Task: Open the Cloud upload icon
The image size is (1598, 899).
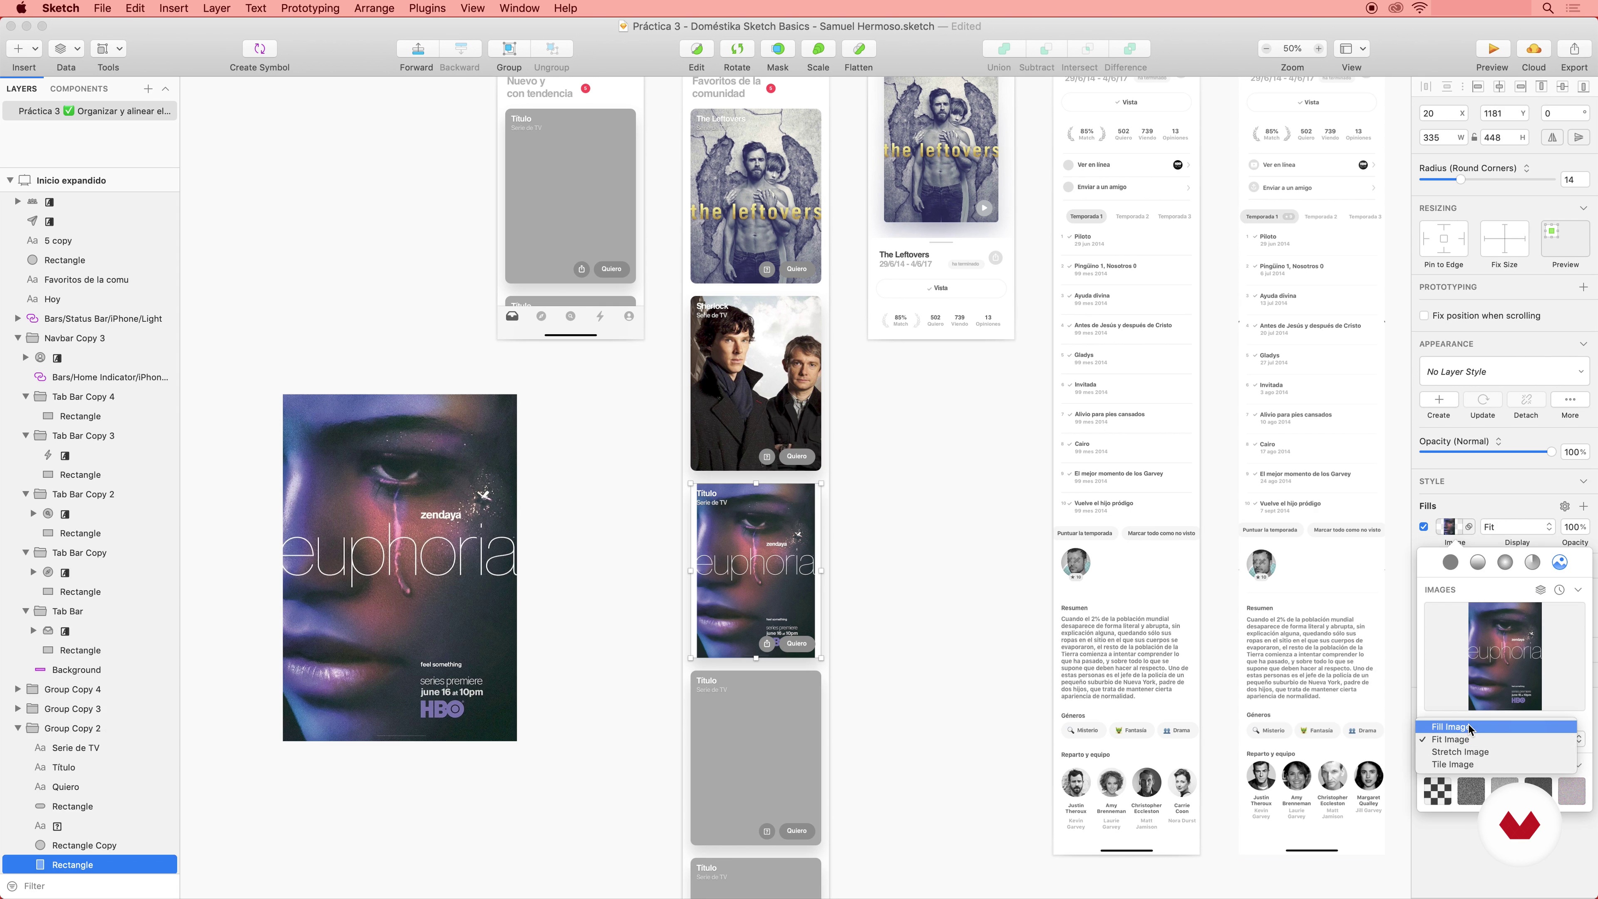Action: click(x=1533, y=48)
